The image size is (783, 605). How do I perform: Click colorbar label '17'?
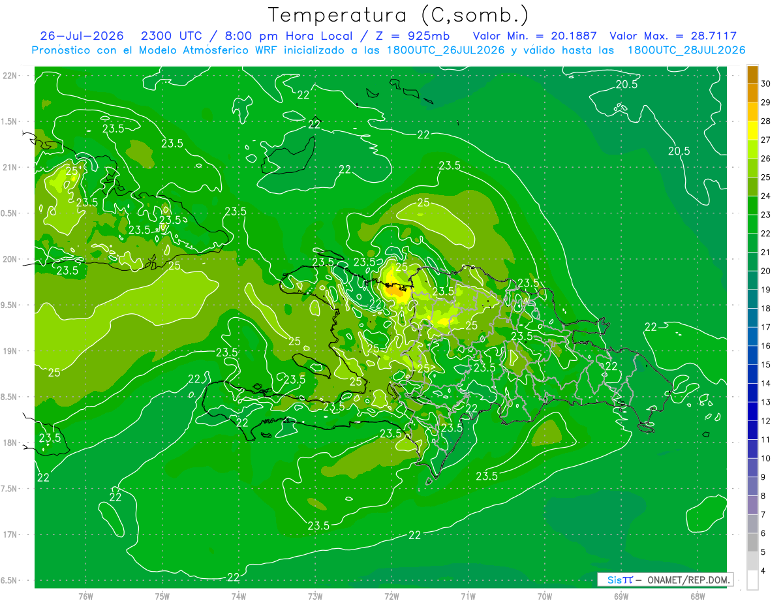tap(765, 327)
